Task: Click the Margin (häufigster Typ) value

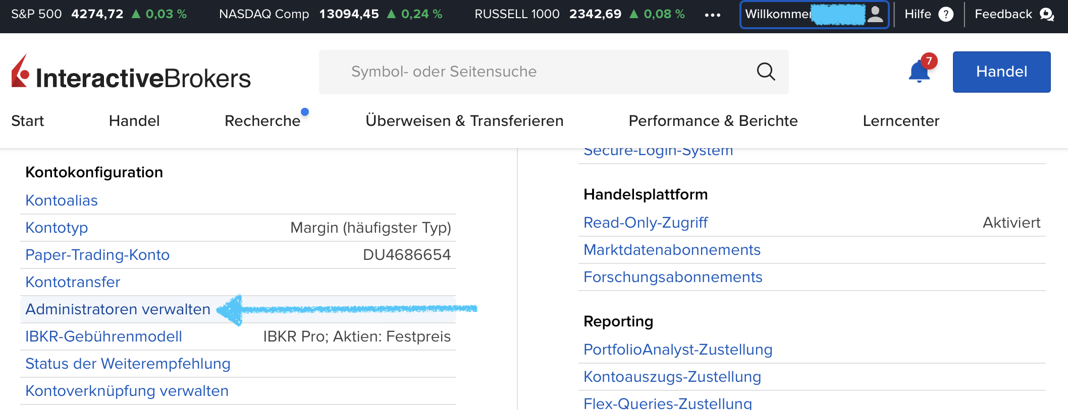Action: [370, 228]
